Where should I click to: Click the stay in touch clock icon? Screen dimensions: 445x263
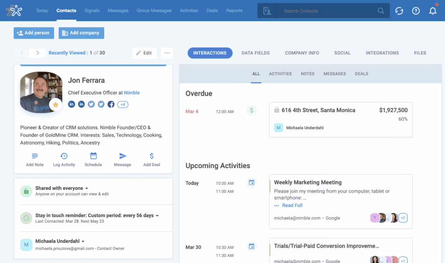26,218
